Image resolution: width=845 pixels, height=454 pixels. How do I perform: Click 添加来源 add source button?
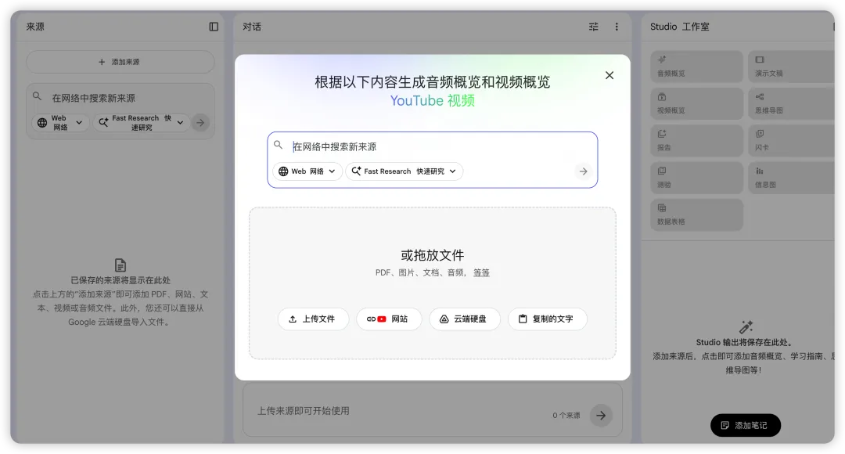tap(120, 62)
